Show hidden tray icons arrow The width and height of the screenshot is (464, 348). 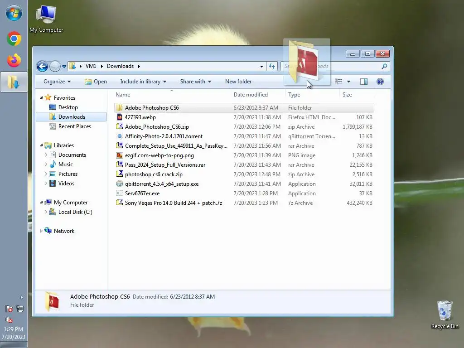coord(21,297)
